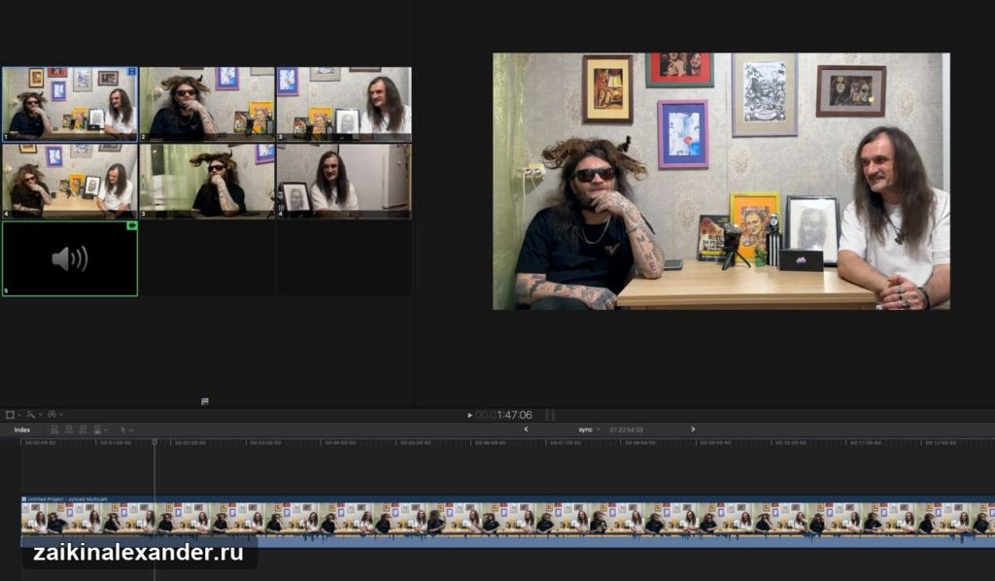Click the play indicator beside the timecode
The image size is (995, 581).
[469, 416]
